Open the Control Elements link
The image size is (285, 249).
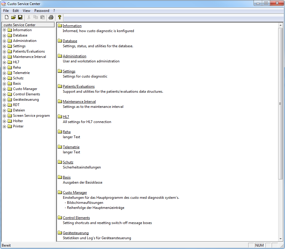coord(76,218)
